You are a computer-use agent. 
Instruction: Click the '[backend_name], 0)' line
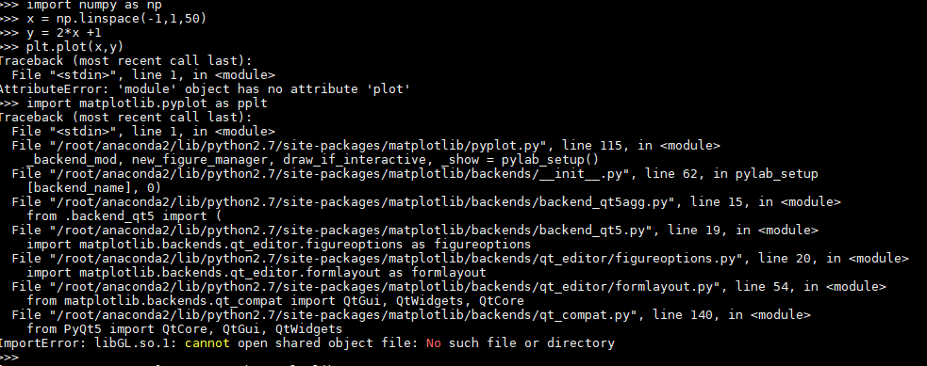click(x=94, y=188)
